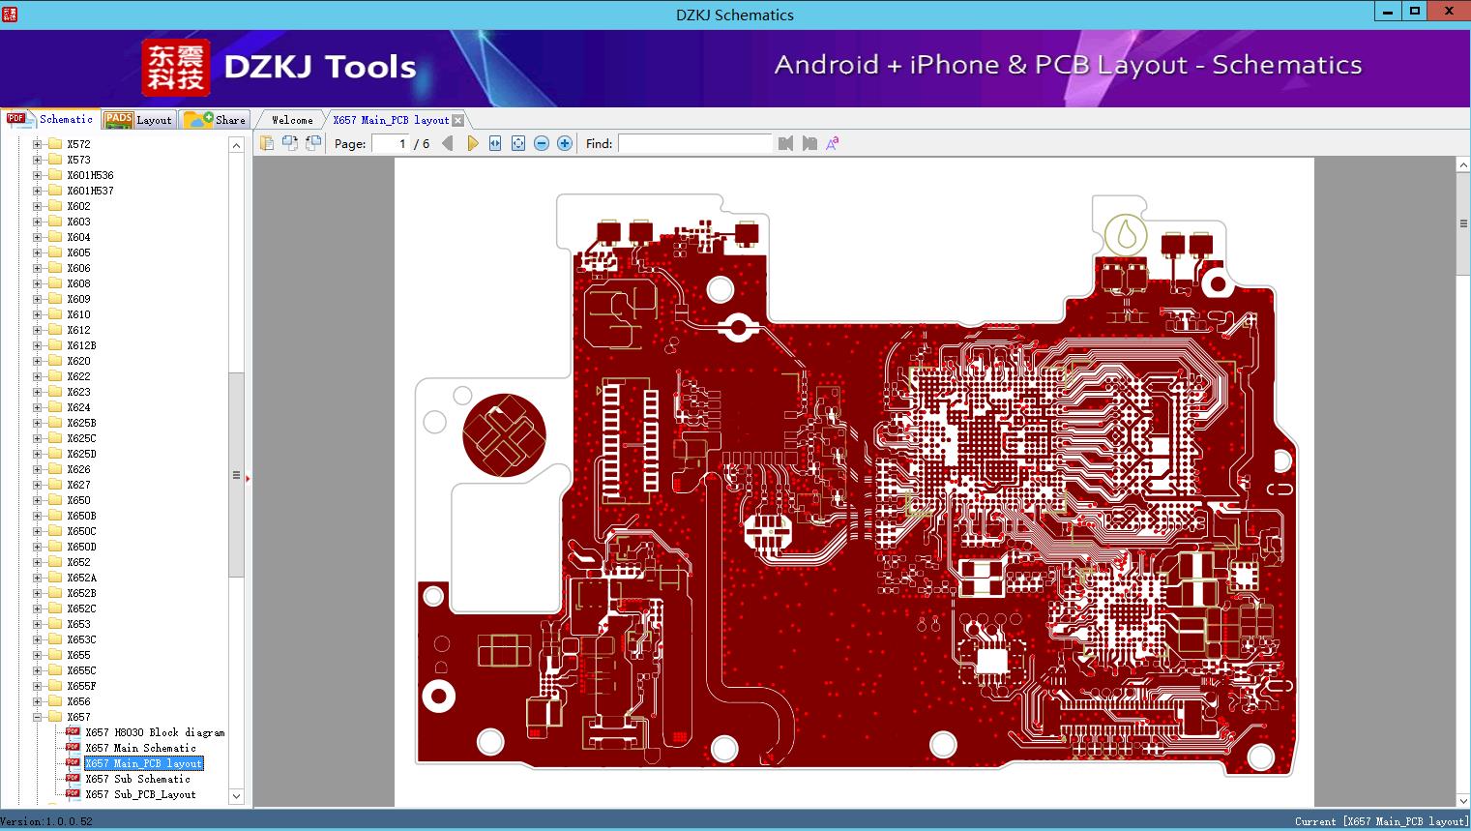The height and width of the screenshot is (831, 1471).
Task: Click the find previous result icon
Action: 785,142
